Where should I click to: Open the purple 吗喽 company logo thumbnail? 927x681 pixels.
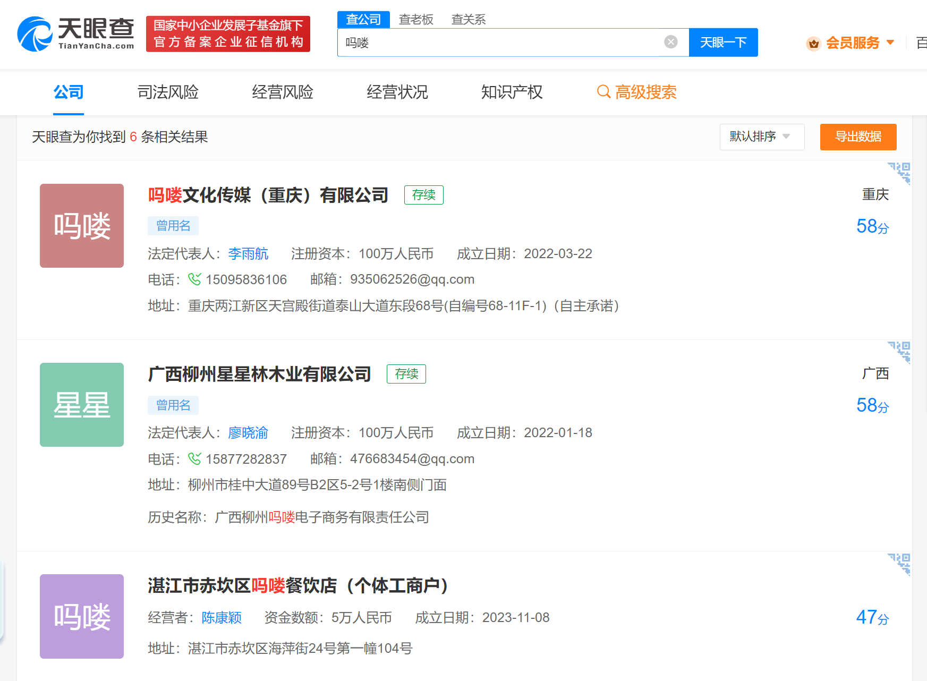(82, 616)
